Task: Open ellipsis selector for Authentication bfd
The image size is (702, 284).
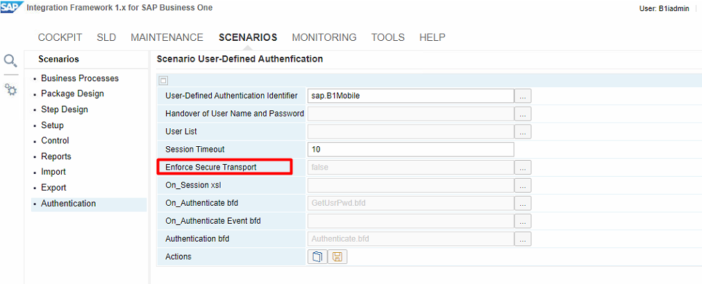Action: (522, 239)
